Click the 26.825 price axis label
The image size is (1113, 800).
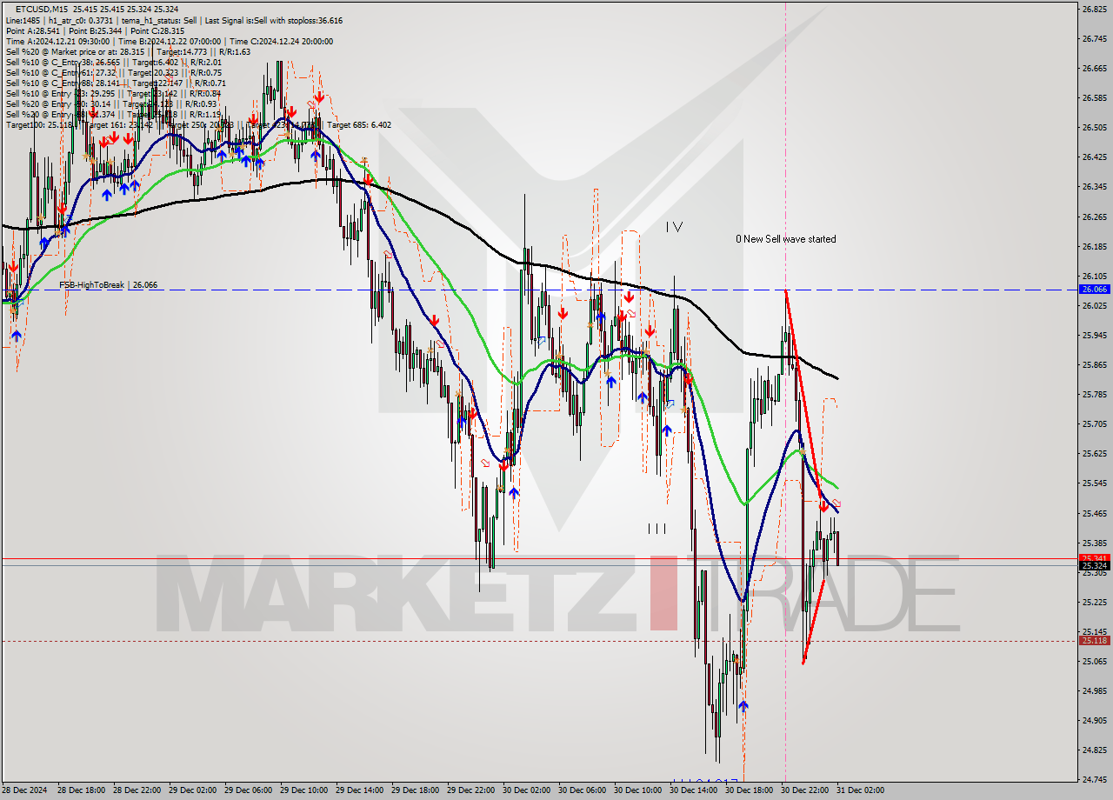pos(1093,10)
